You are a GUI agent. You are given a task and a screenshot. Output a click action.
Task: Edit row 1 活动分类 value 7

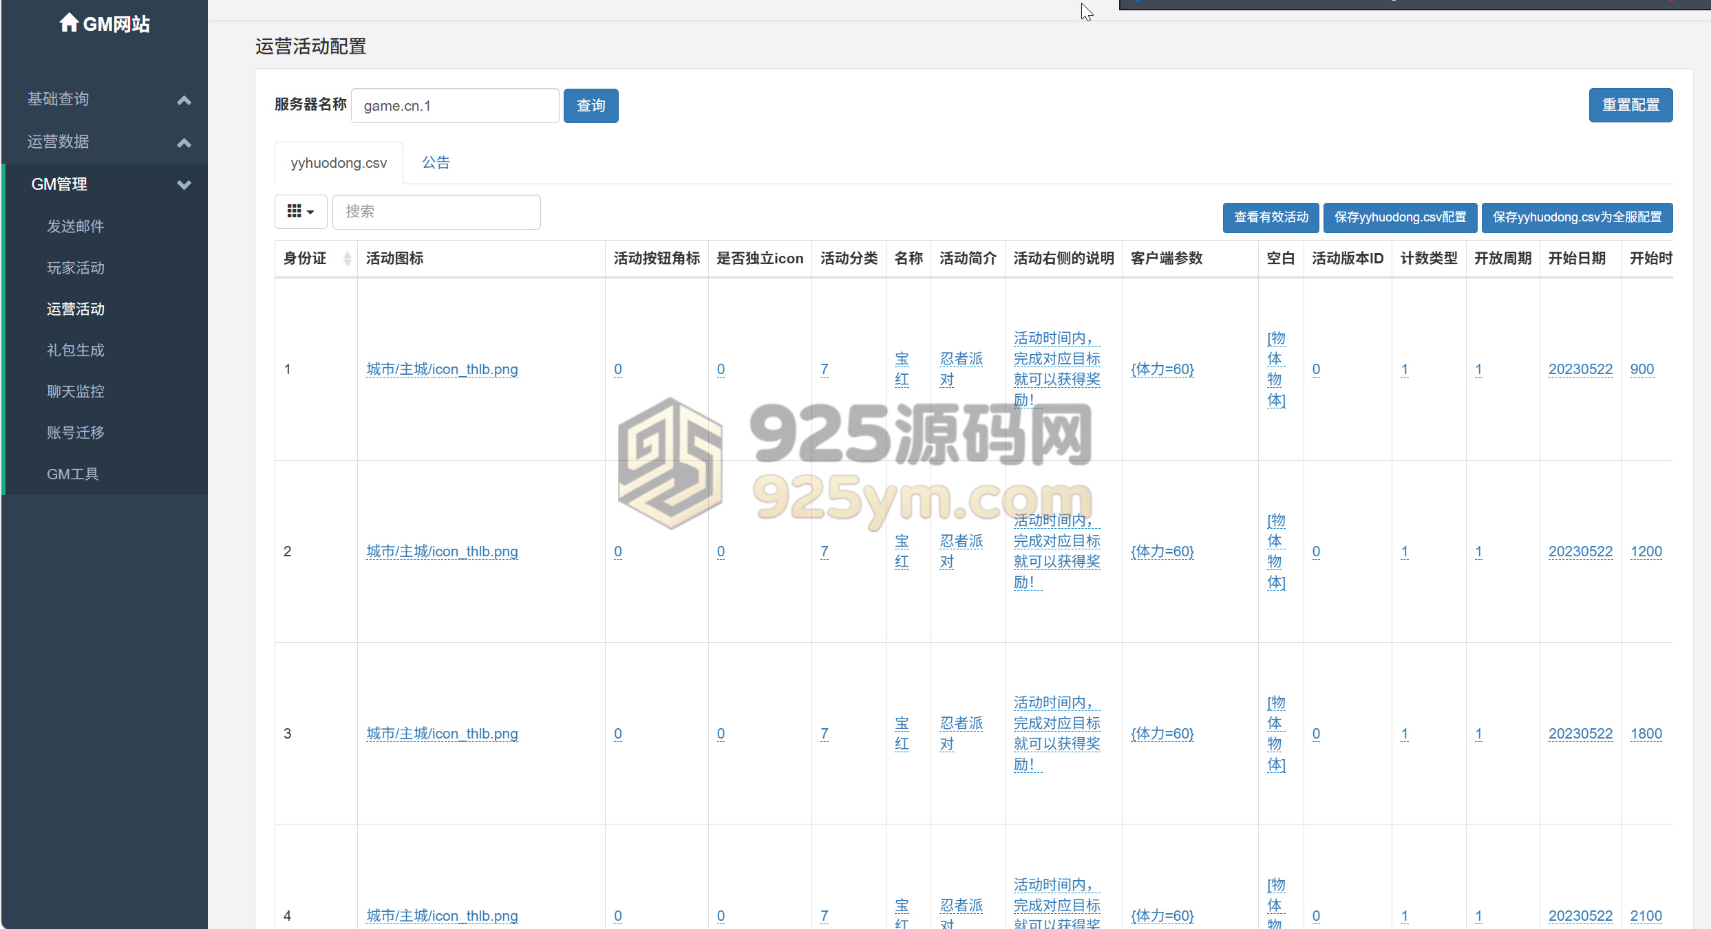click(x=824, y=369)
